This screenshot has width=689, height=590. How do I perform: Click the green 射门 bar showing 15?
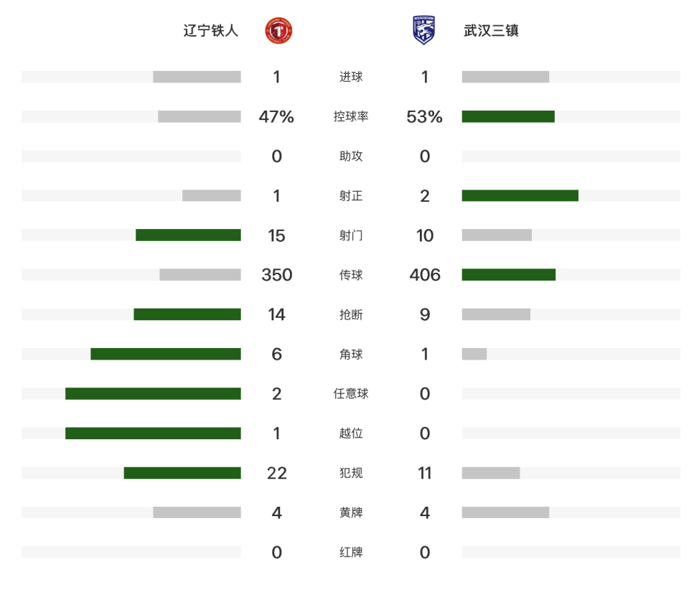[188, 235]
